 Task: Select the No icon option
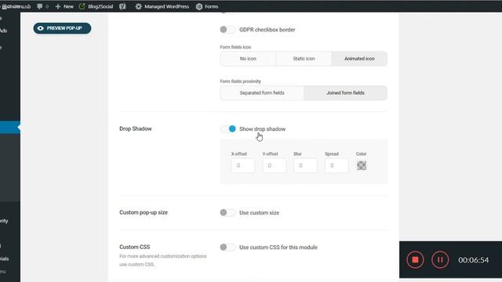pyautogui.click(x=248, y=59)
